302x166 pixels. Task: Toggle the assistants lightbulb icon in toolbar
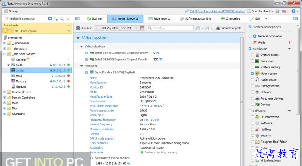coord(68,18)
